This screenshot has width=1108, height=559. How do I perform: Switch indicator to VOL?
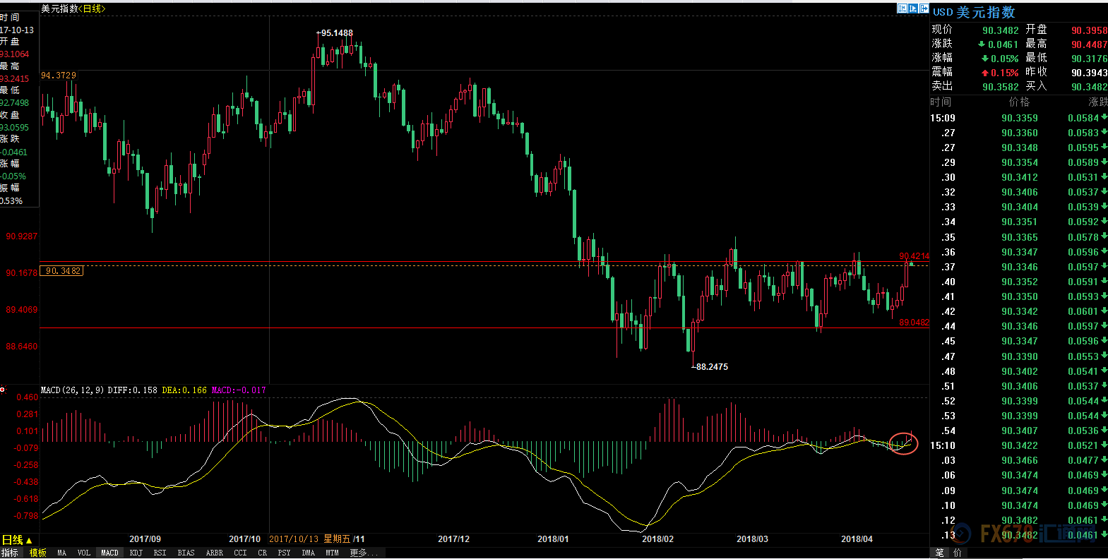pos(84,553)
